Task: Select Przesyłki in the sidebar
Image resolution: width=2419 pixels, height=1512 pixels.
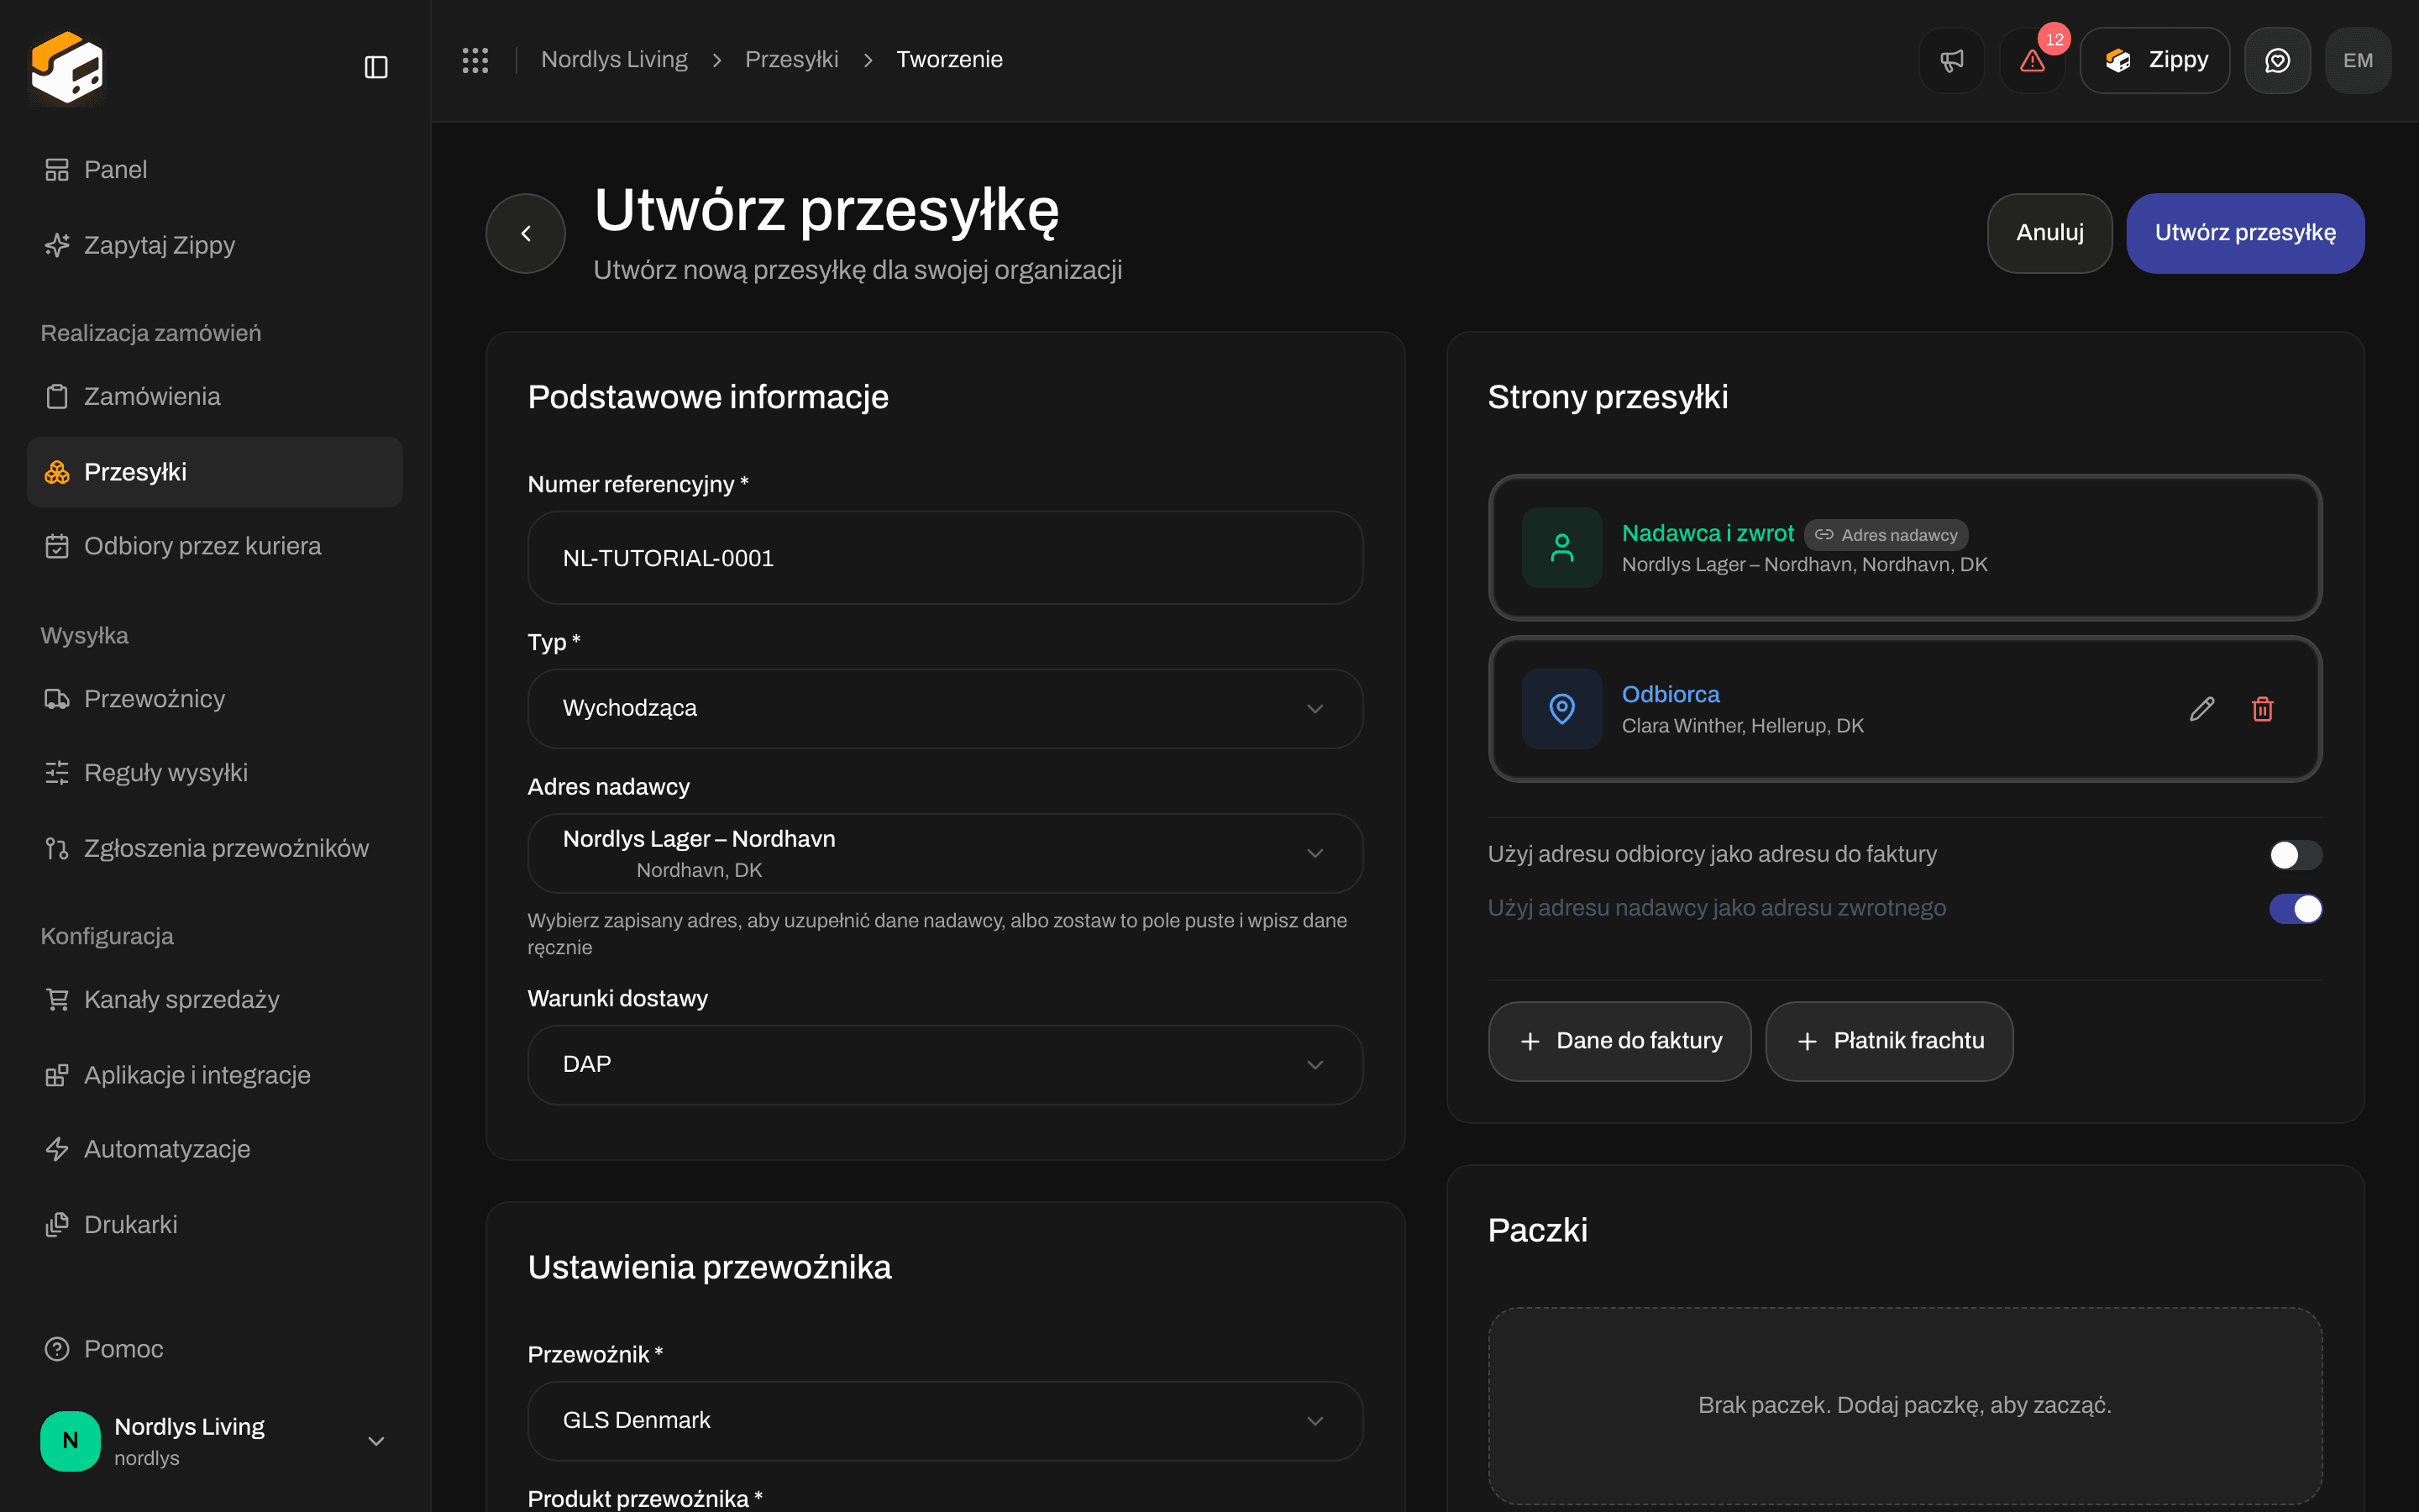Action: pos(215,472)
